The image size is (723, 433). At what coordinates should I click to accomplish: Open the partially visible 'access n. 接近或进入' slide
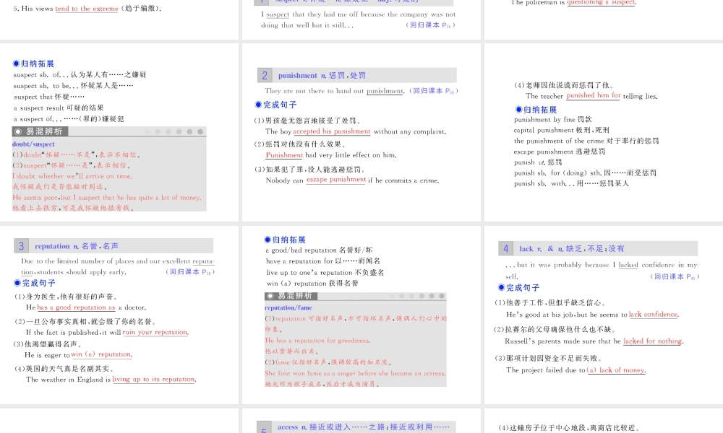click(361, 421)
